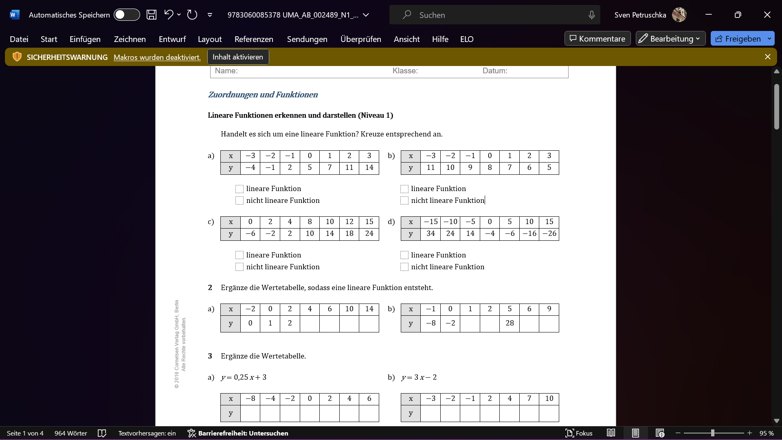The width and height of the screenshot is (782, 440).
Task: Click into the Suchen search field
Action: pyautogui.click(x=494, y=15)
